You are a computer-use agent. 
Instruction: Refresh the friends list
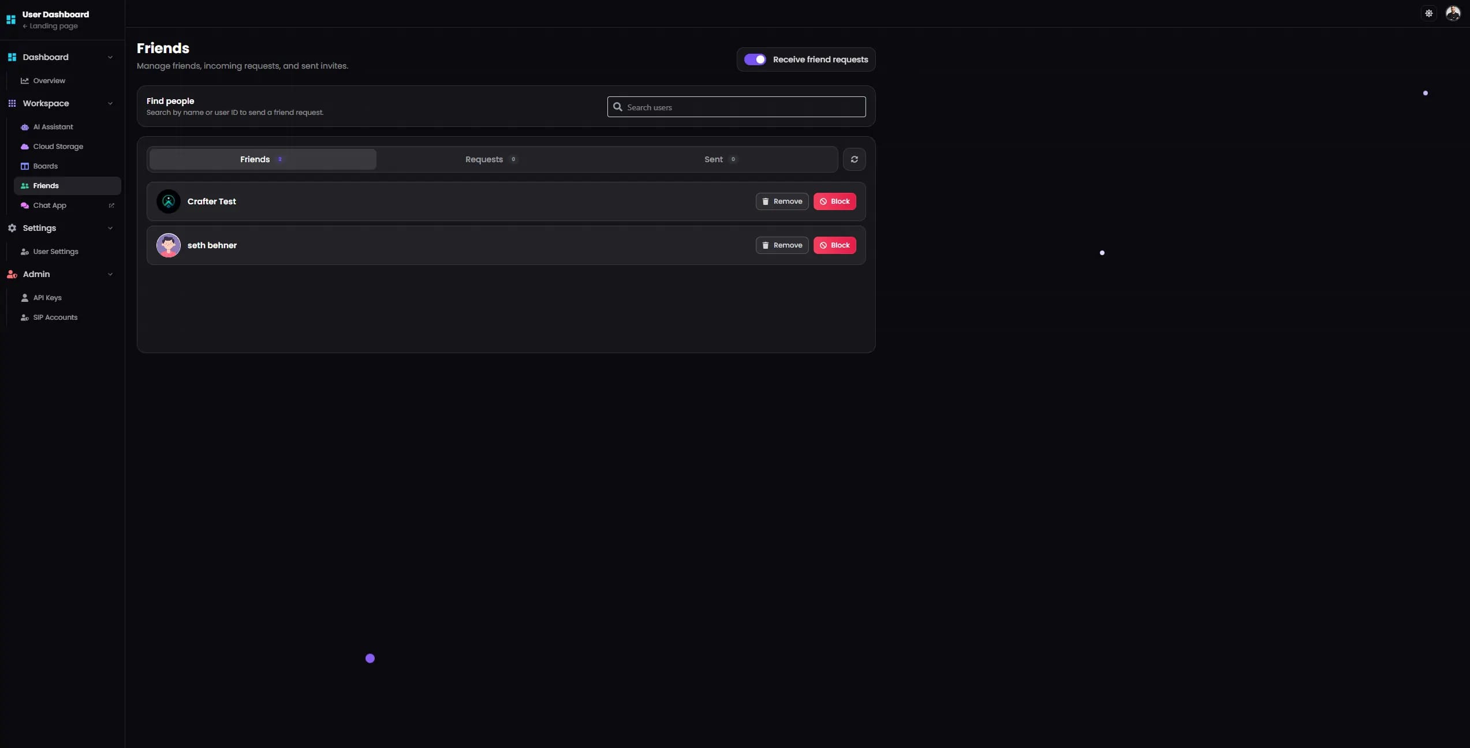(x=854, y=159)
